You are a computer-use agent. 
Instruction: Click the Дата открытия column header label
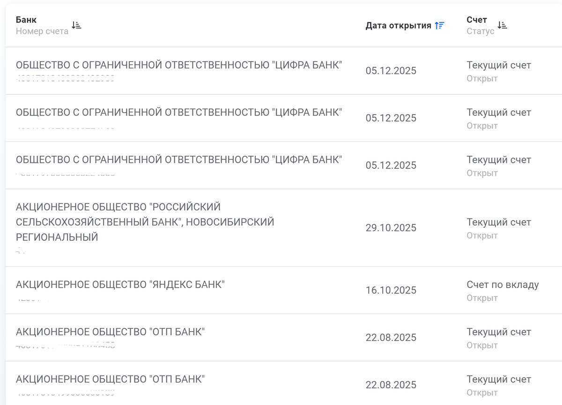tap(398, 26)
